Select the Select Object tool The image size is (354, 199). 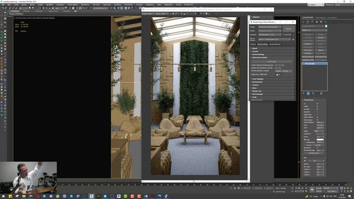[29, 8]
